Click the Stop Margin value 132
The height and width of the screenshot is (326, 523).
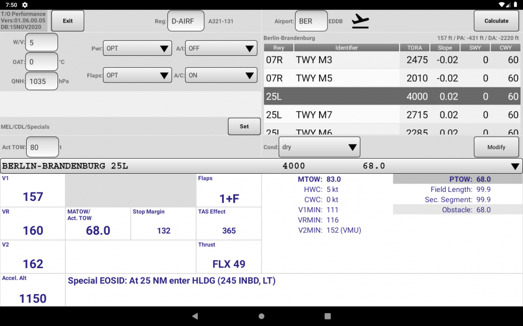coord(164,231)
